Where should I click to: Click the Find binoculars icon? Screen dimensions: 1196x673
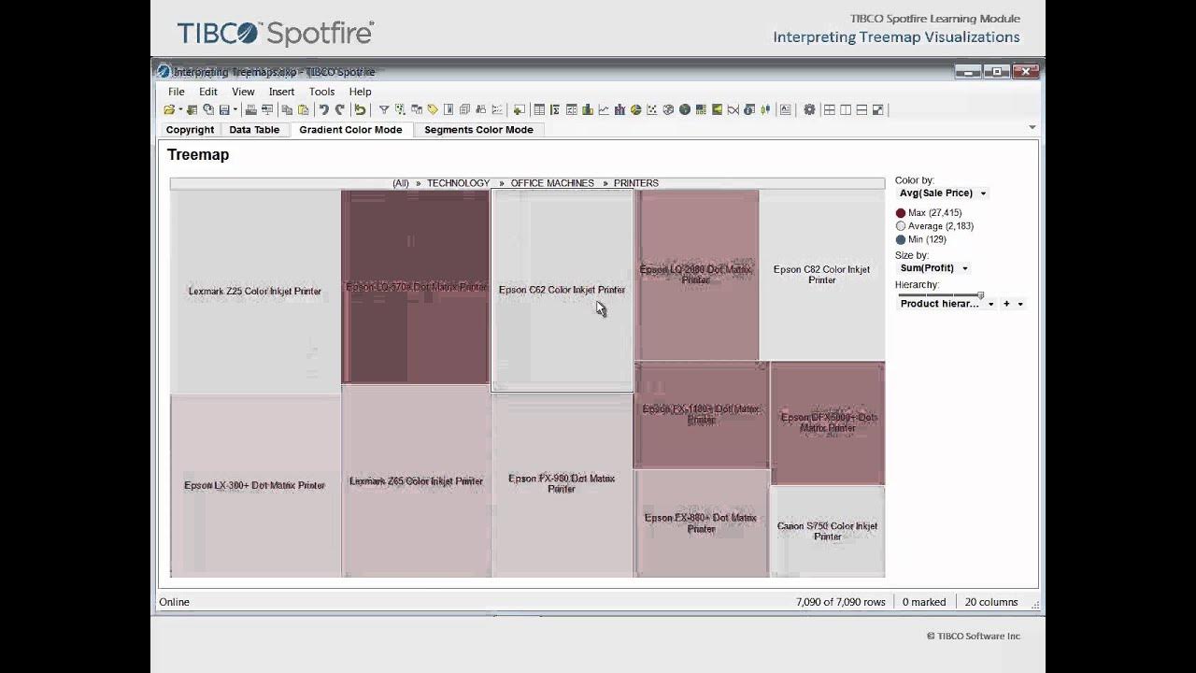(480, 109)
